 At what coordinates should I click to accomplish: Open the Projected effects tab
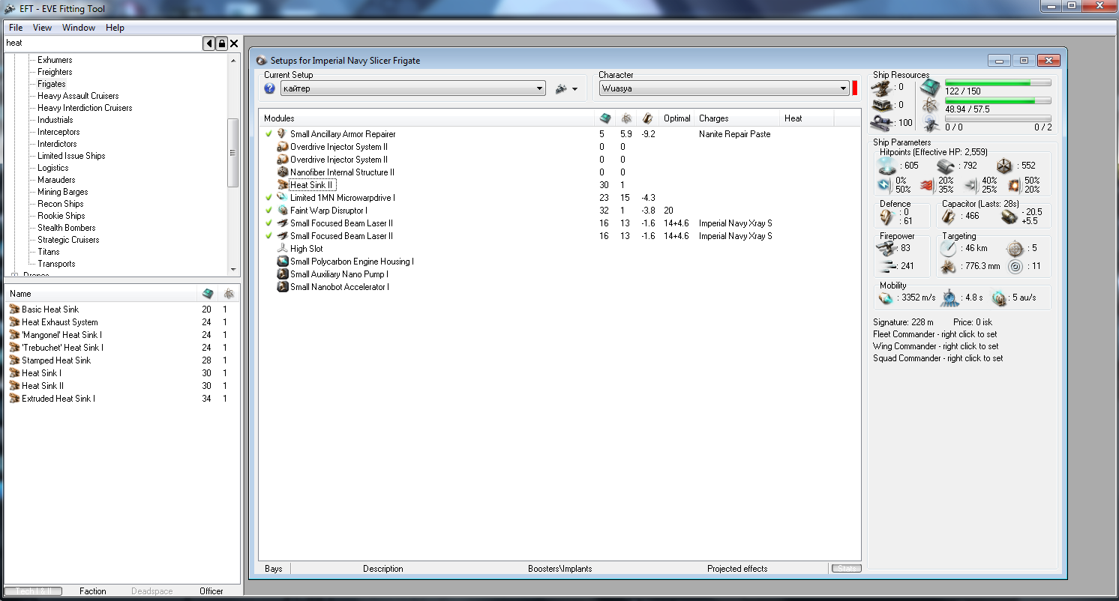737,569
